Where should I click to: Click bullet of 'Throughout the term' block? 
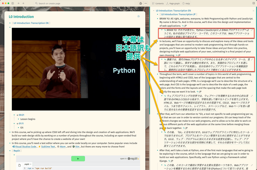pyautogui.click(x=157, y=74)
